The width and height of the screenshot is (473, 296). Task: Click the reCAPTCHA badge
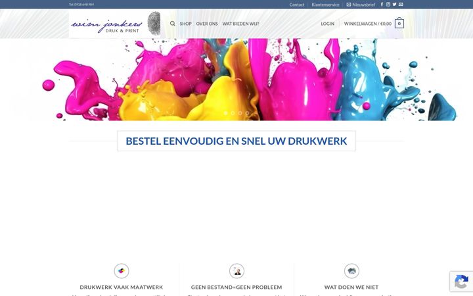(461, 282)
